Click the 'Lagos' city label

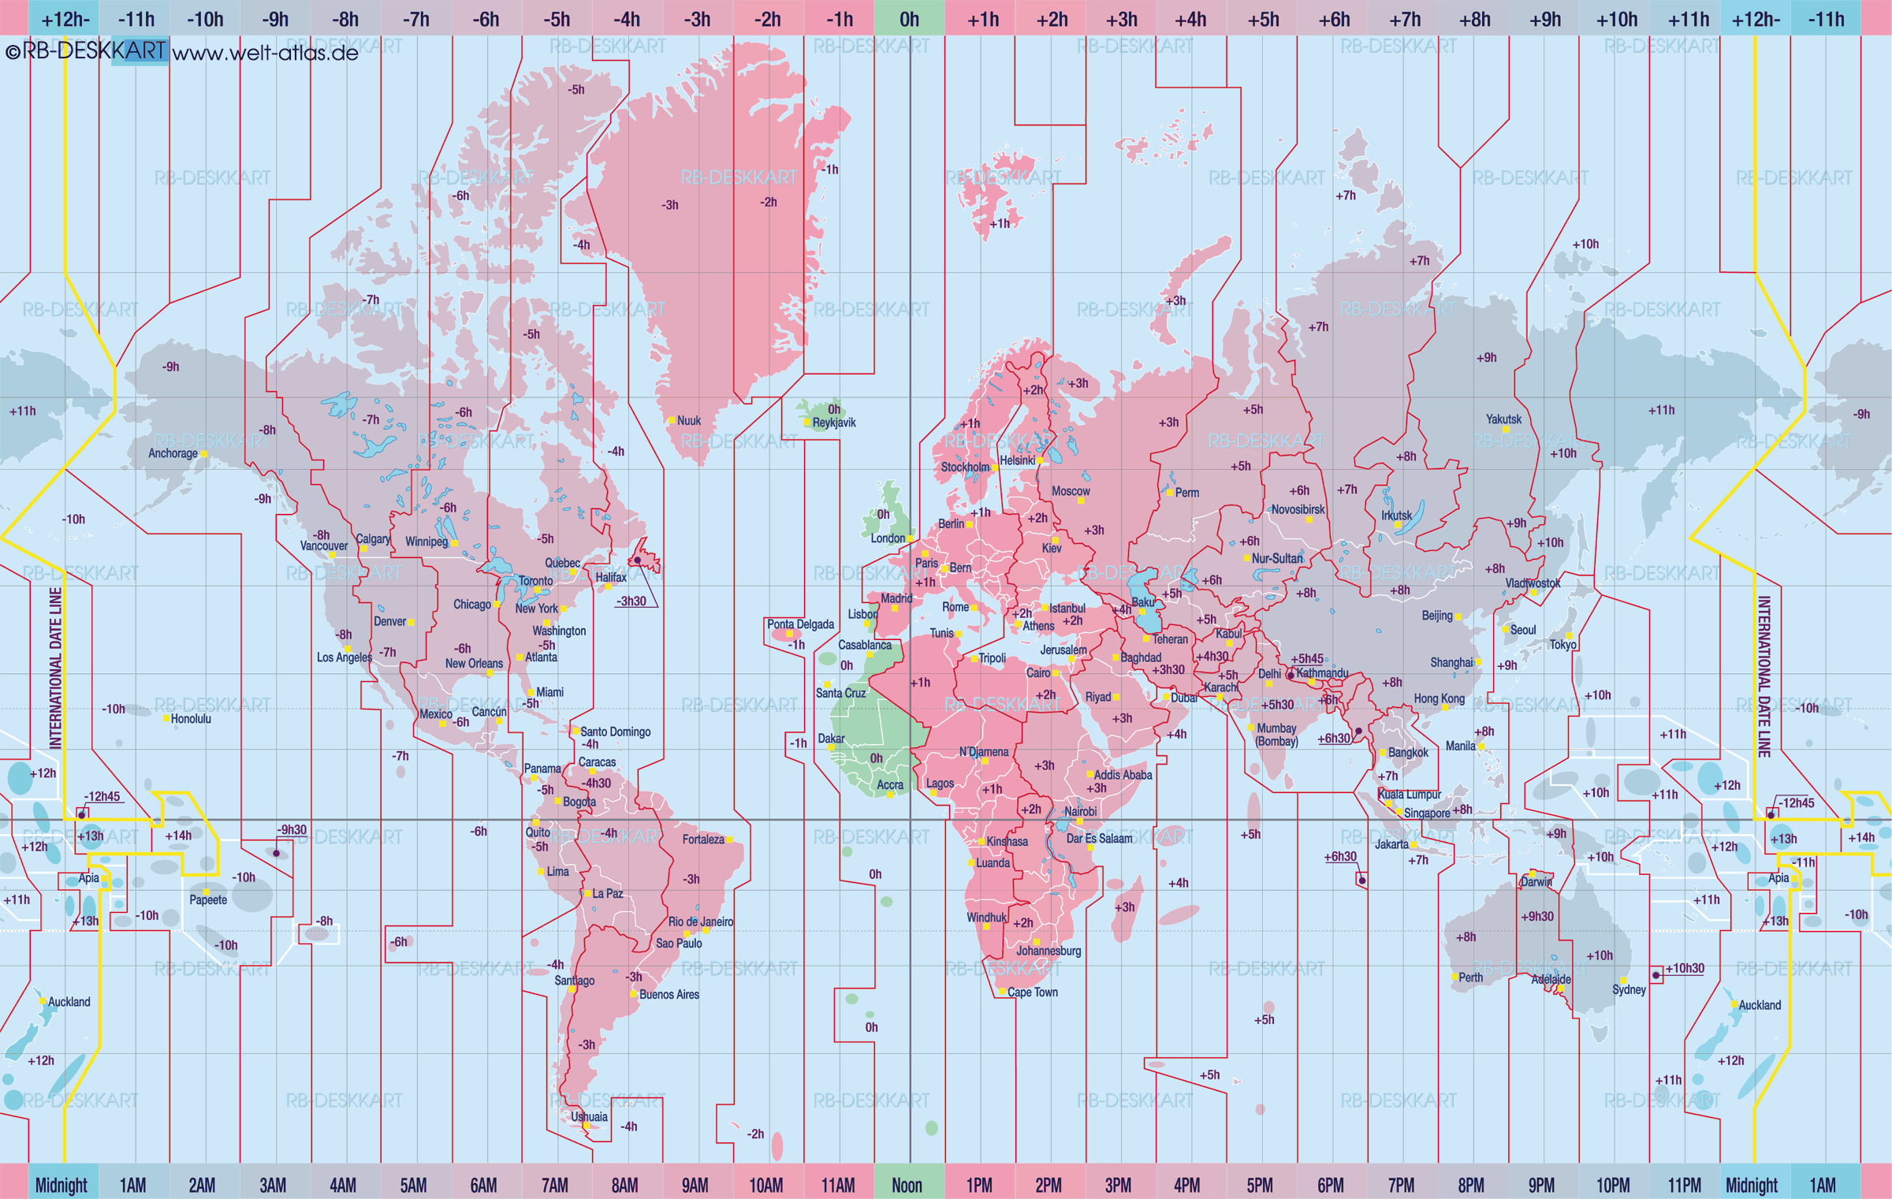[x=940, y=783]
